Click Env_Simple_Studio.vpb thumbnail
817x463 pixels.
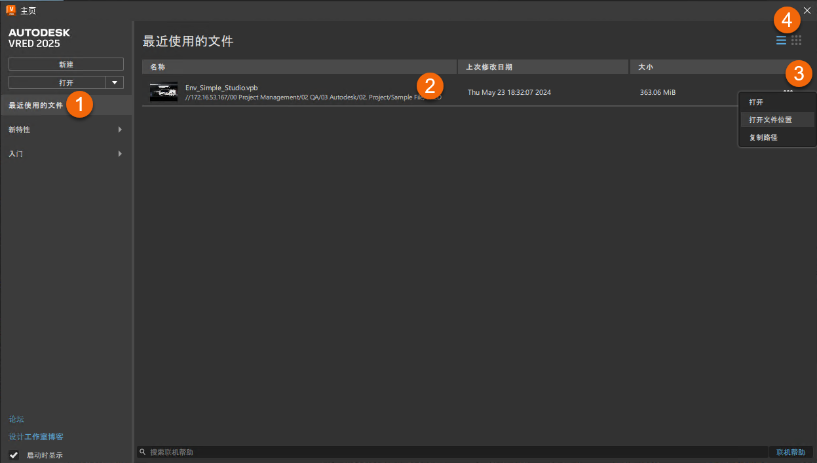(164, 92)
